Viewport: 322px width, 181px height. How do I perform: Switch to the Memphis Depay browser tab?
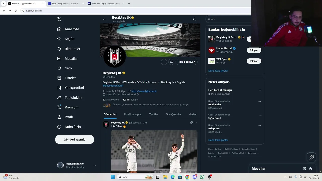click(105, 4)
